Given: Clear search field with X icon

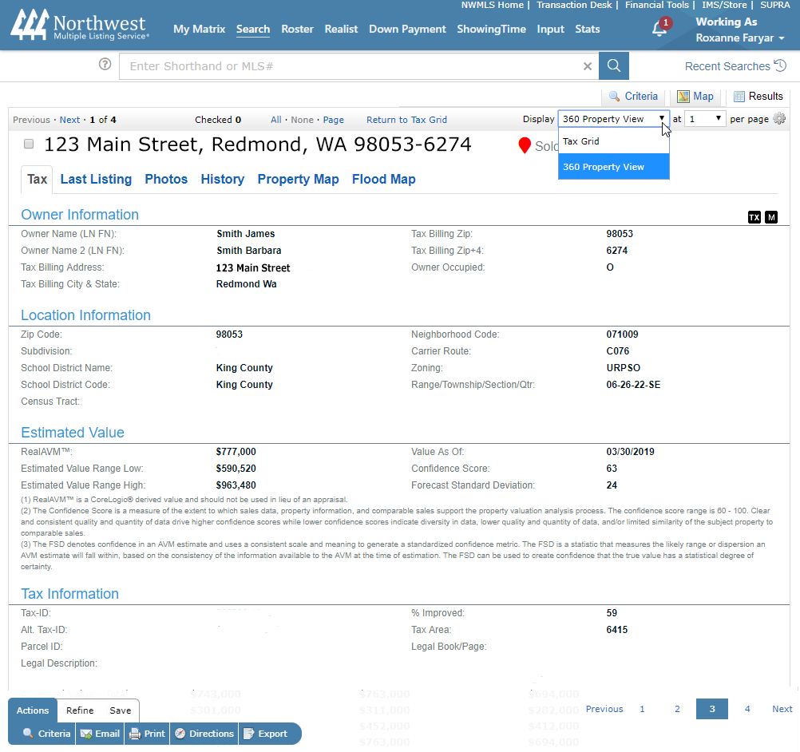Looking at the screenshot, I should pos(588,66).
